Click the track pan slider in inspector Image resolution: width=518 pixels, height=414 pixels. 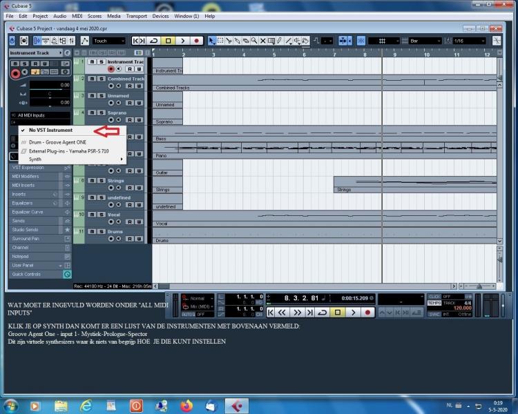[50, 95]
